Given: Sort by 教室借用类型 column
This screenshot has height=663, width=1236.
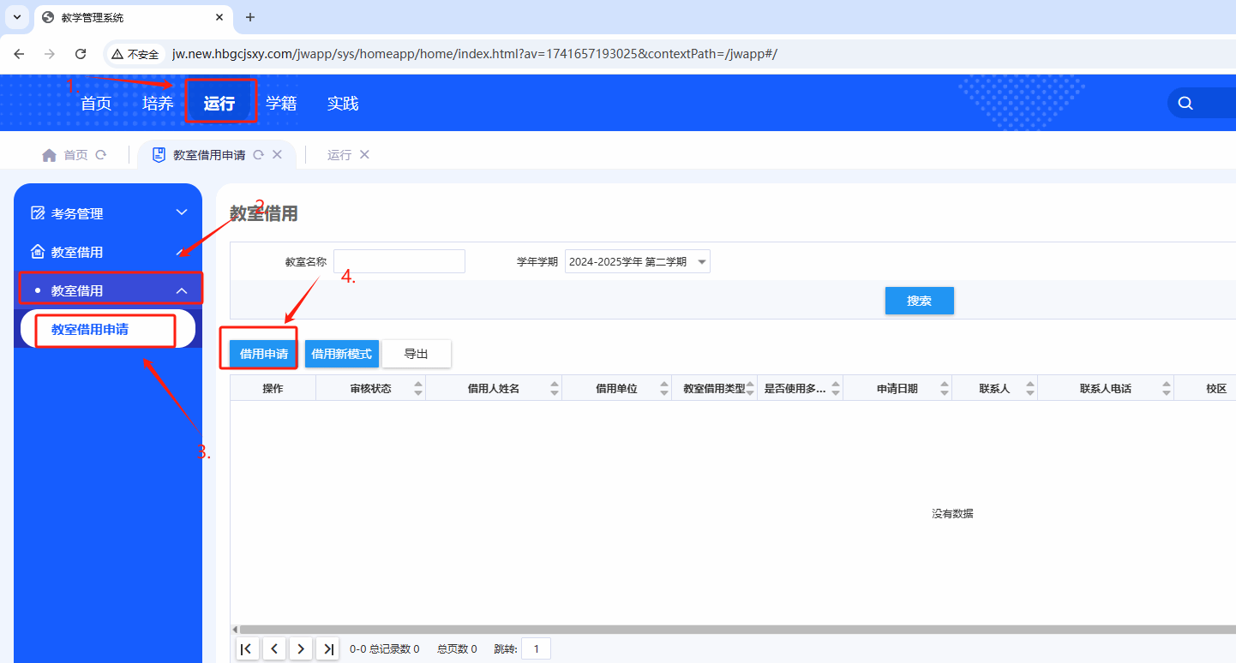Looking at the screenshot, I should pyautogui.click(x=750, y=388).
